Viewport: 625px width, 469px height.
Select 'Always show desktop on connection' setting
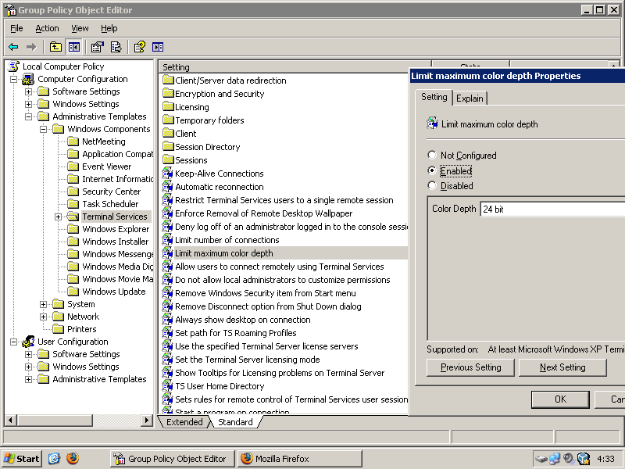tap(242, 320)
